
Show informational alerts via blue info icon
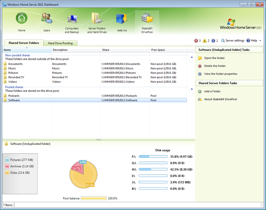click(213, 40)
